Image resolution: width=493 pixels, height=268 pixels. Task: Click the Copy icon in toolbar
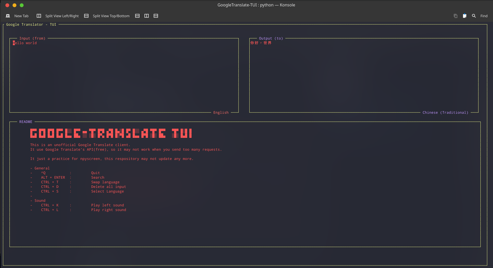(x=455, y=16)
